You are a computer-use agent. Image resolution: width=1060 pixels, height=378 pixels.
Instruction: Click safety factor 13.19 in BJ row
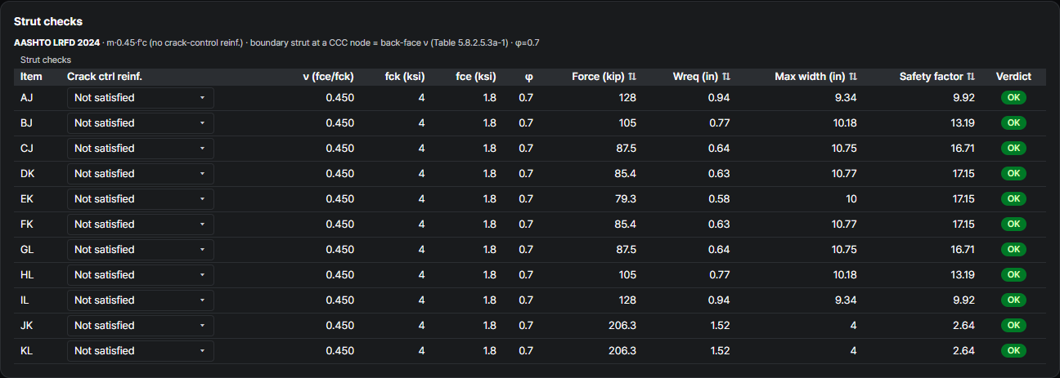pos(962,123)
